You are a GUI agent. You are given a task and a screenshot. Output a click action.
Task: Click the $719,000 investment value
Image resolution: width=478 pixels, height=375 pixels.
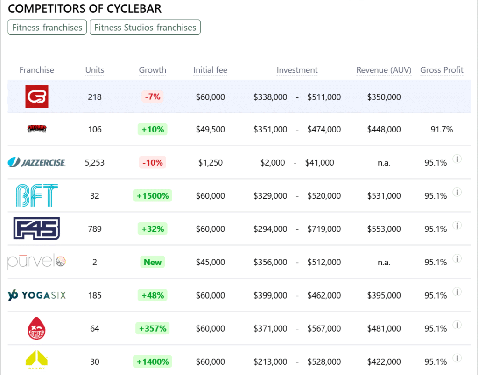pyautogui.click(x=324, y=229)
